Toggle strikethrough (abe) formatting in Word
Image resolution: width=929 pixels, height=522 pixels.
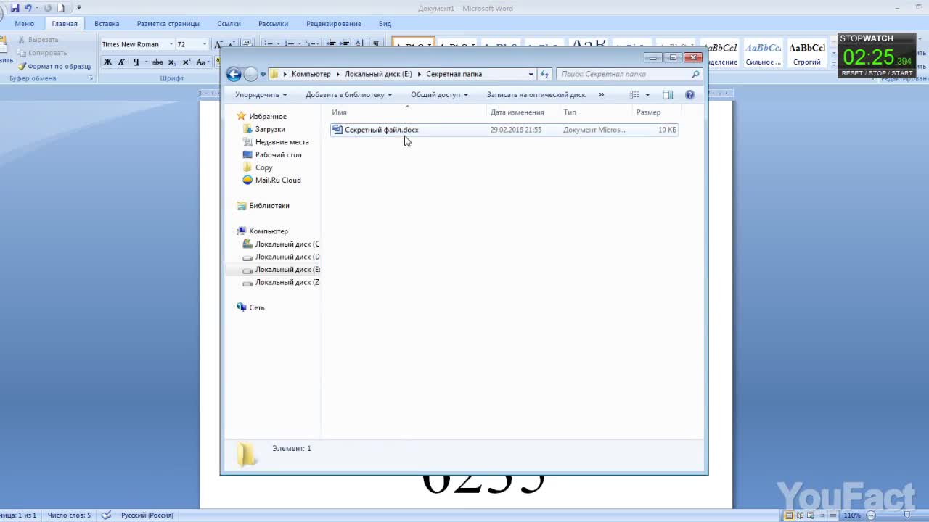157,62
